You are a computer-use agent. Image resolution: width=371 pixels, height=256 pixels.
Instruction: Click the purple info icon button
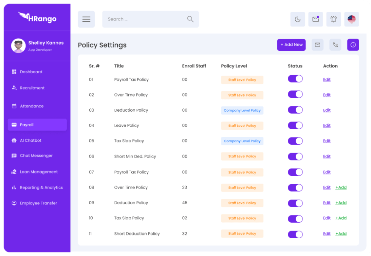tap(353, 45)
